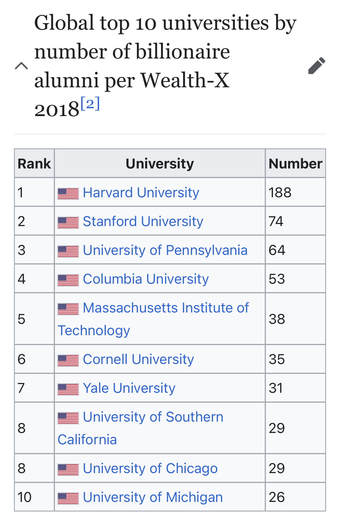Click the flag icon beside Cornell University
The image size is (340, 531).
coord(68,360)
